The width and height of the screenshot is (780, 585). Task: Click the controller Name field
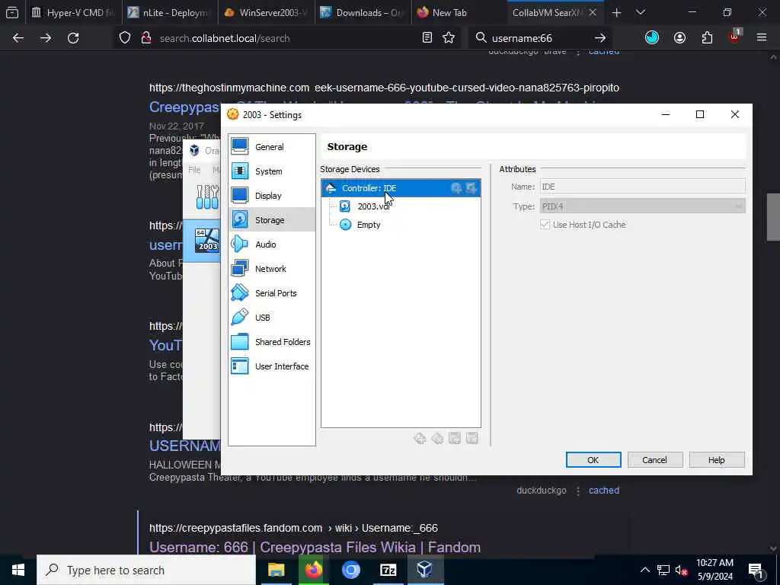point(642,187)
